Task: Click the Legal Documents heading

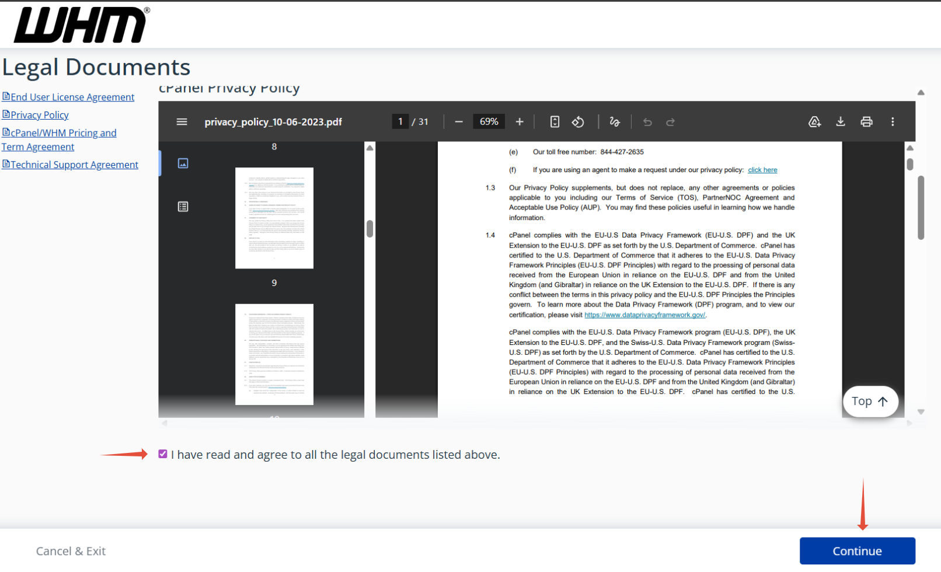Action: 96,67
